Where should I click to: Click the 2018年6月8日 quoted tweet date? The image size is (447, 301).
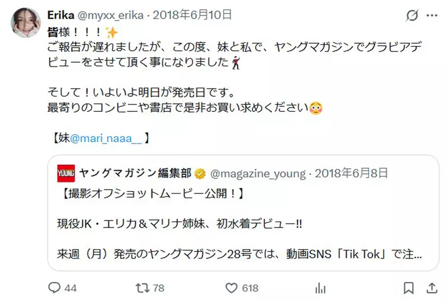[351, 174]
